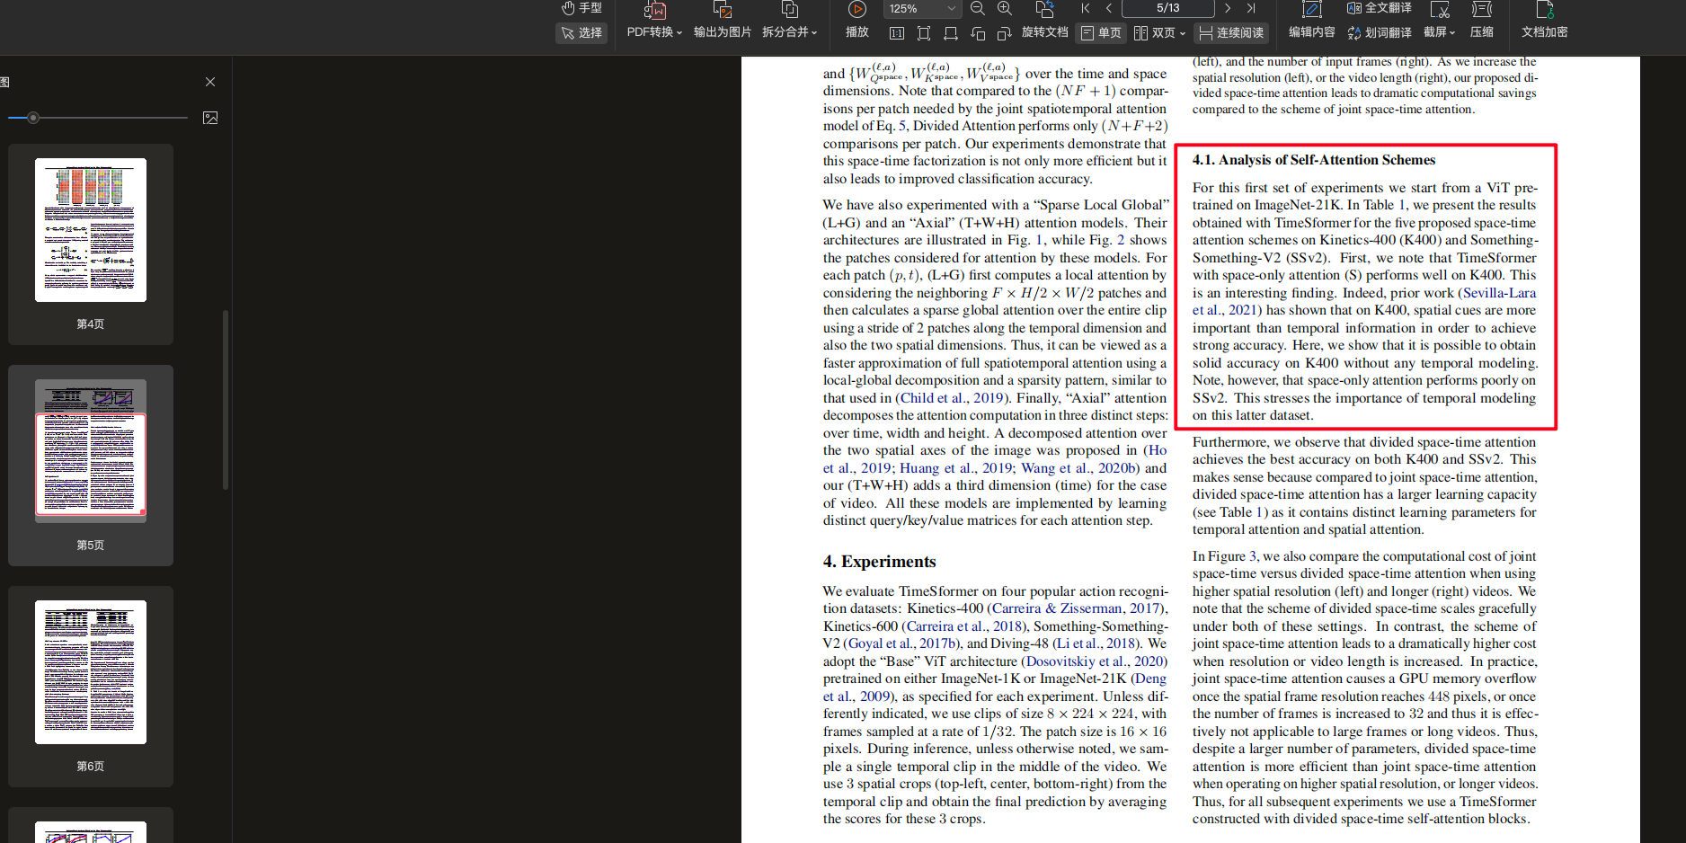
Task: Click the zoom in magnifier icon
Action: click(x=1005, y=9)
